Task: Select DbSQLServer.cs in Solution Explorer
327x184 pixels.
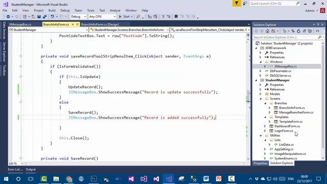Action: pos(281,76)
